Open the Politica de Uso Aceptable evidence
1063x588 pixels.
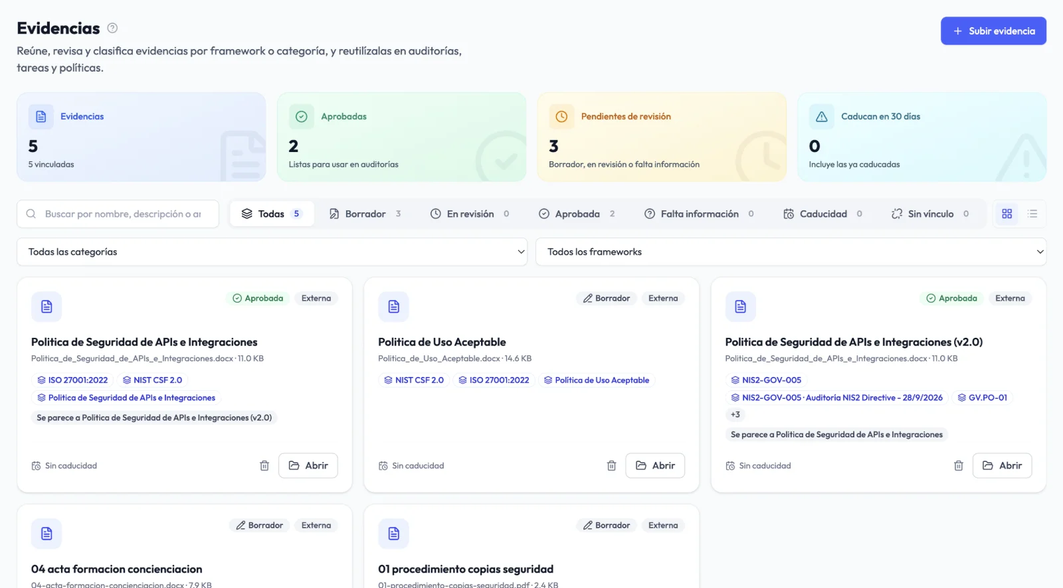(x=655, y=466)
